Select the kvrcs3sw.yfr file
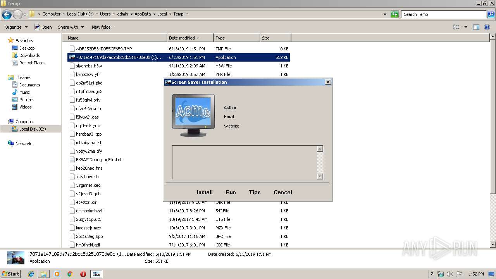Image resolution: width=496 pixels, height=279 pixels. 179,74
